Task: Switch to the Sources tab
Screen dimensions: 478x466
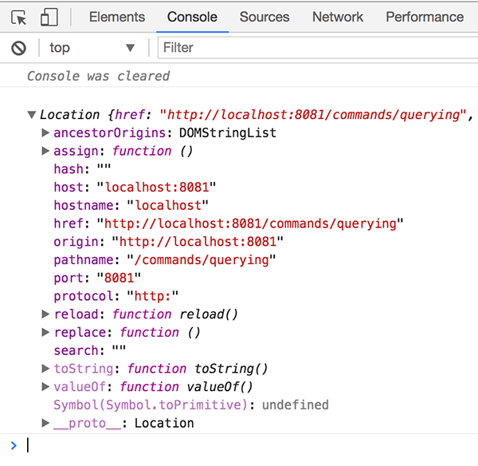Action: tap(264, 17)
